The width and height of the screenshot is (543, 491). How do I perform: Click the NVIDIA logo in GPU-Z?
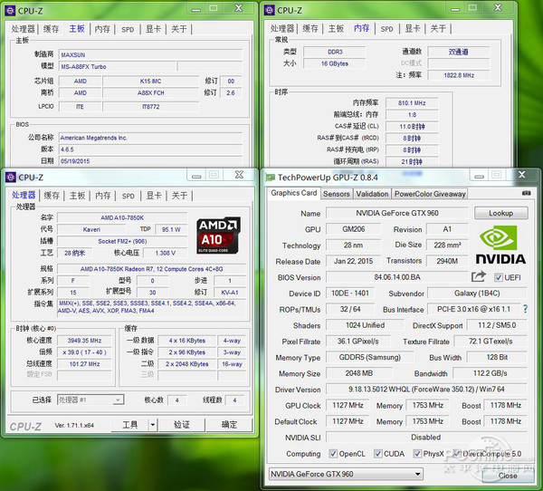pos(500,245)
